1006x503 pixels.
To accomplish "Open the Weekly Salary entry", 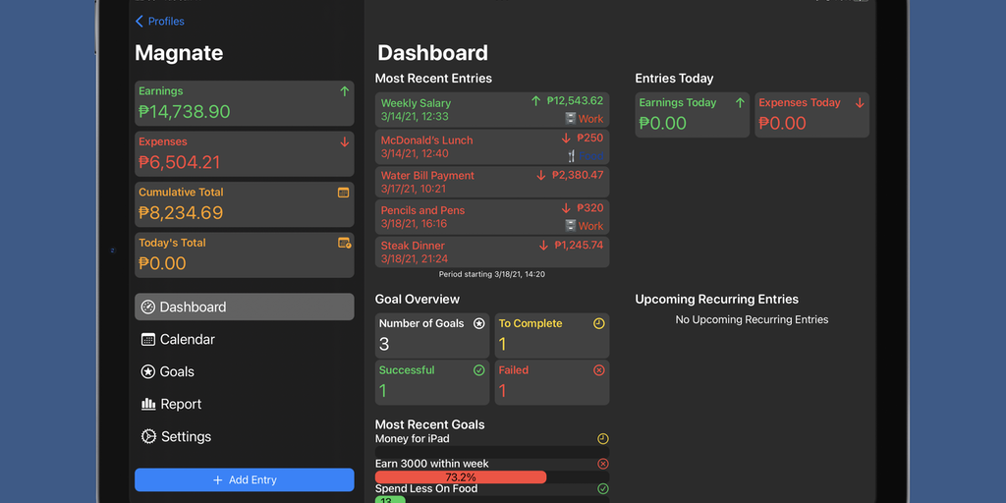I will pyautogui.click(x=492, y=110).
